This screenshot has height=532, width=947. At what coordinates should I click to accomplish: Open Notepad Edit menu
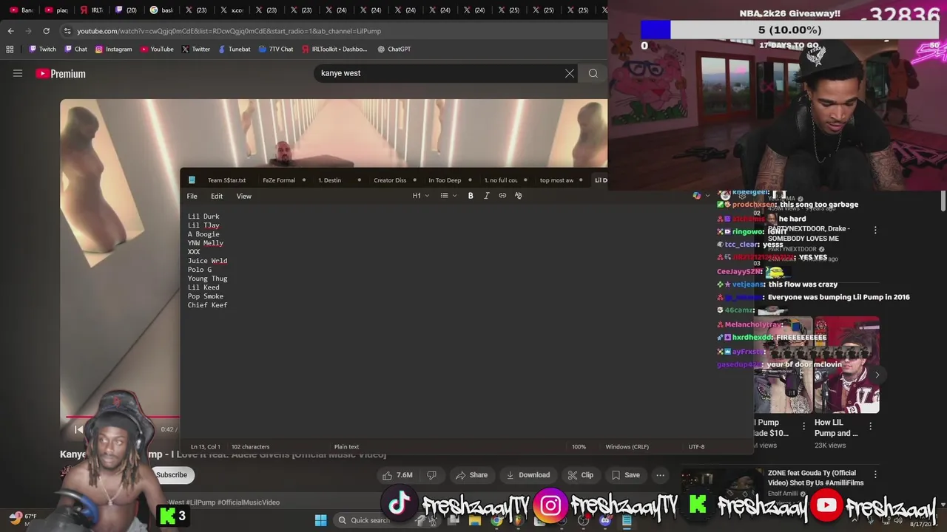(x=217, y=197)
